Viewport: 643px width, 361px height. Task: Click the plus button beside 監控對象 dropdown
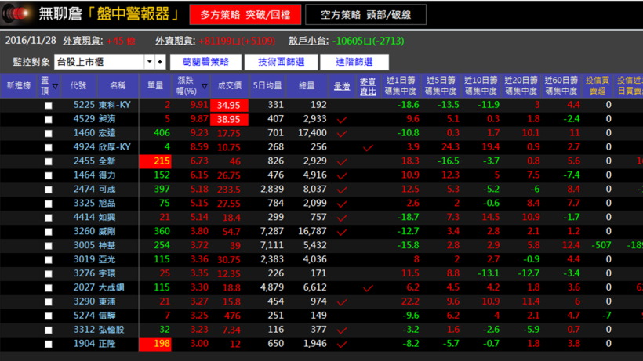(x=160, y=62)
